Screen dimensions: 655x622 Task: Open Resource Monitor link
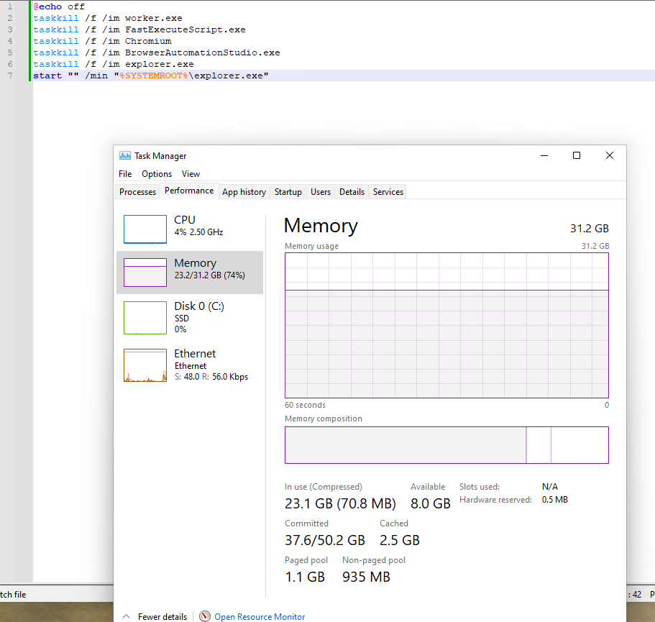point(260,616)
